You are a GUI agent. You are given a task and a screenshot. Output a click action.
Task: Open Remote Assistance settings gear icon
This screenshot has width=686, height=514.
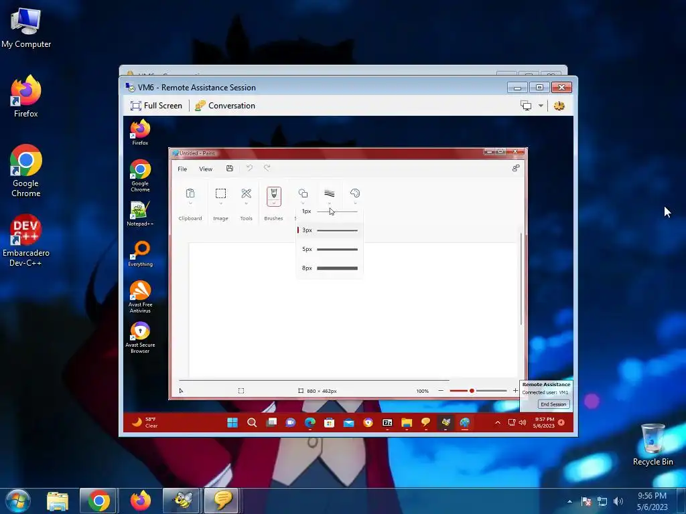tap(559, 106)
